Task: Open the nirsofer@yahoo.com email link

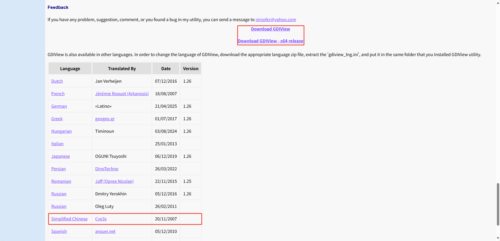Action: [x=276, y=20]
